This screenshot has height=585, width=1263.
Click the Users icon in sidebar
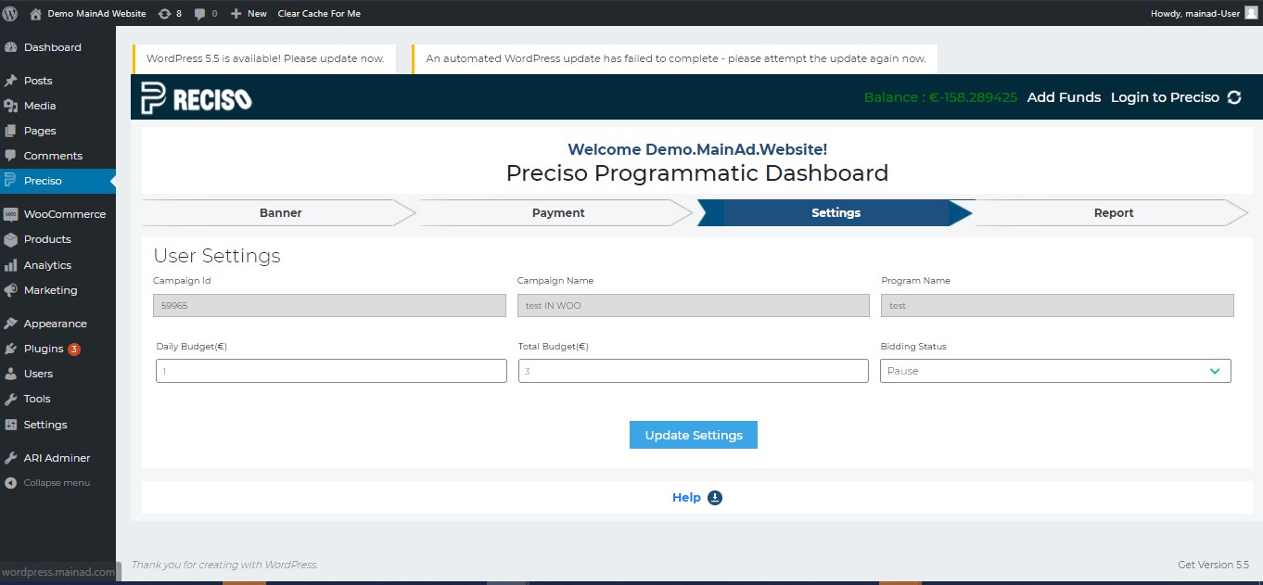(x=11, y=374)
